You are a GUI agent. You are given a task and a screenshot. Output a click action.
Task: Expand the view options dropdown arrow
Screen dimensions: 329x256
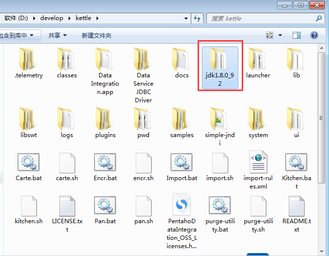[280, 35]
